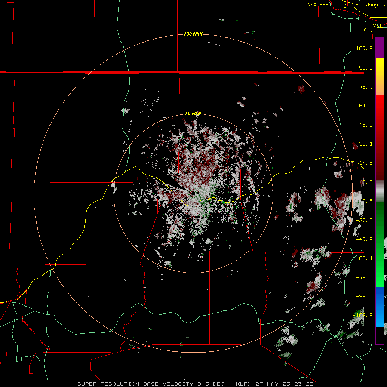Click the black radar site dot at center
387x387 pixels.
[193, 193]
